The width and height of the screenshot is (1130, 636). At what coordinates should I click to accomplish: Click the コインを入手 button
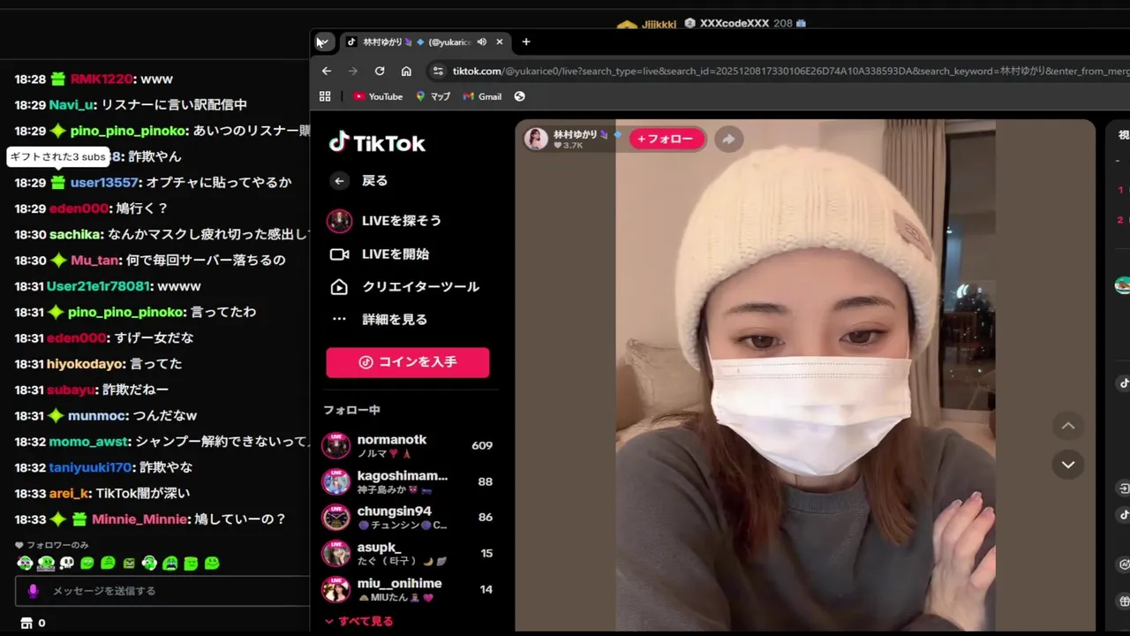pos(408,362)
